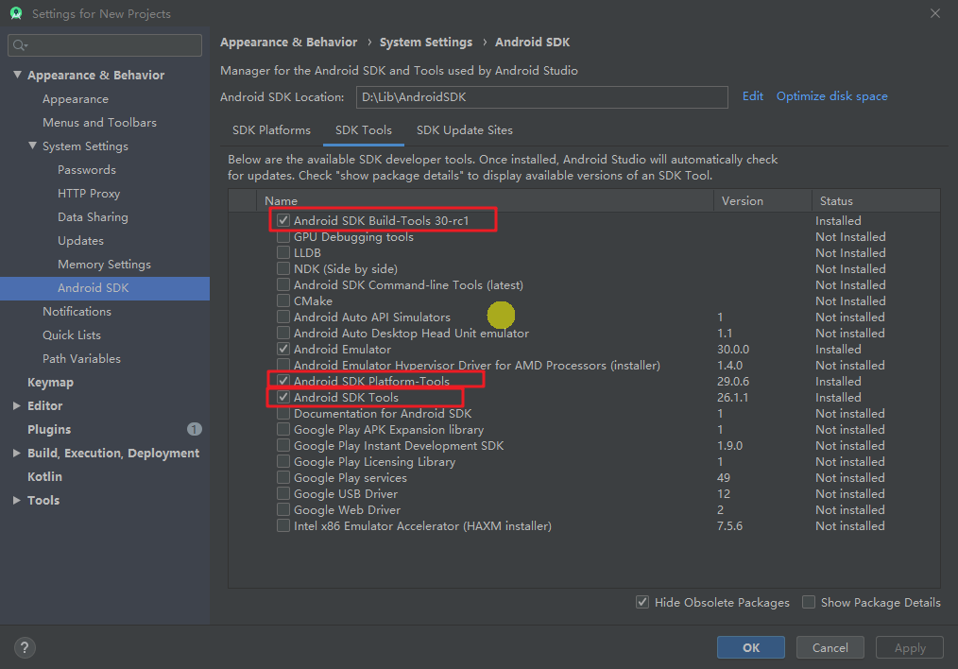Click the help question mark icon

point(25,647)
